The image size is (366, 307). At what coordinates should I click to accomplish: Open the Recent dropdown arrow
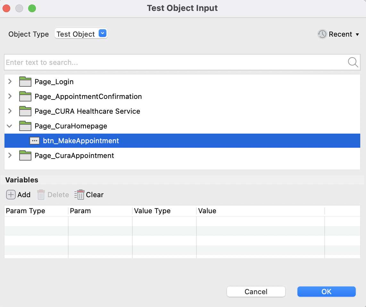point(357,34)
